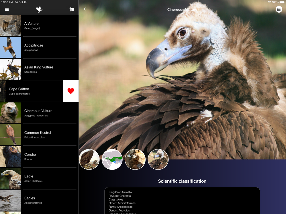The width and height of the screenshot is (286, 214).
Task: Tap the Asian King Vulture thumbnail
Action: click(x=10, y=69)
